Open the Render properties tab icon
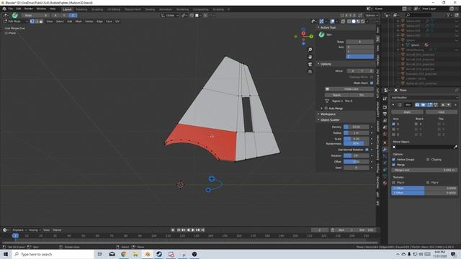This screenshot has height=259, width=461. pos(385,107)
